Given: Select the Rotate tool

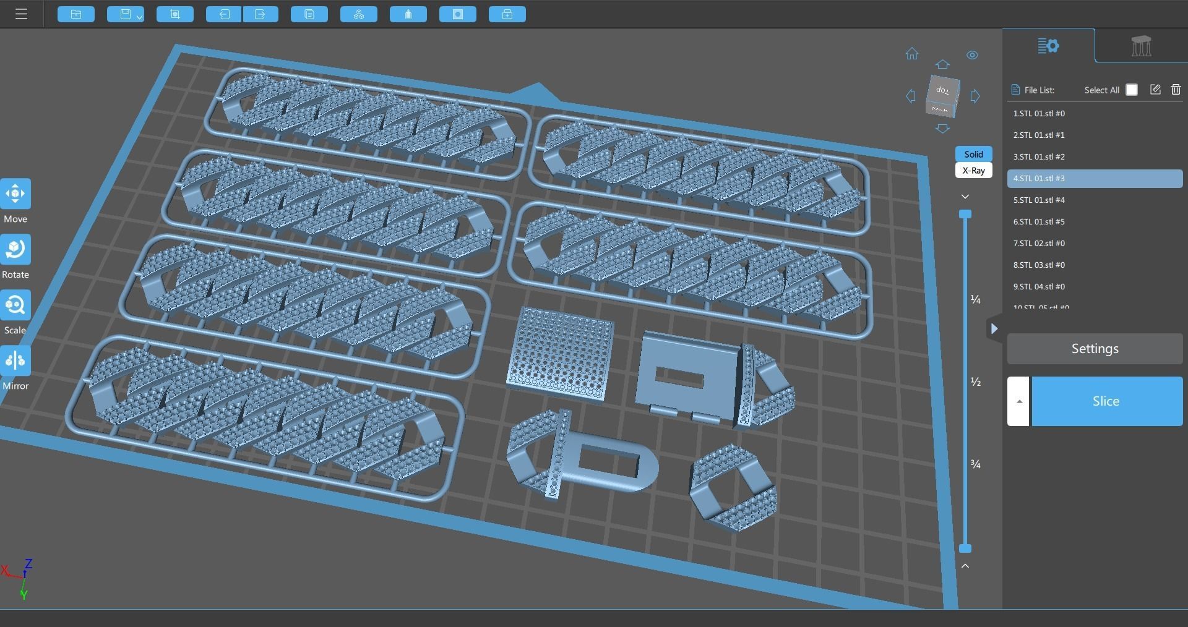Looking at the screenshot, I should [15, 250].
